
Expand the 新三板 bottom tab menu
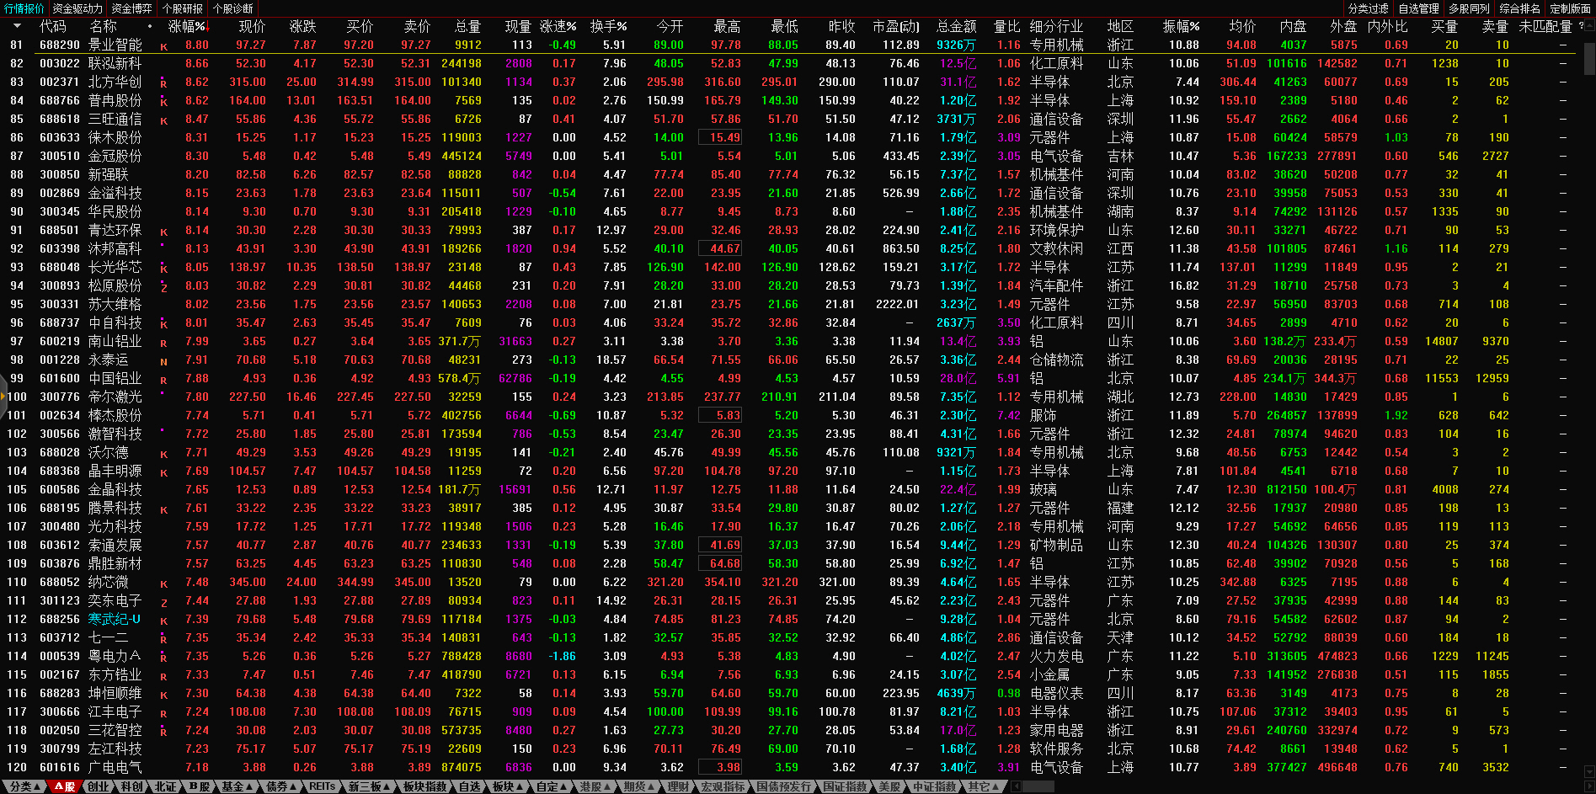click(369, 786)
